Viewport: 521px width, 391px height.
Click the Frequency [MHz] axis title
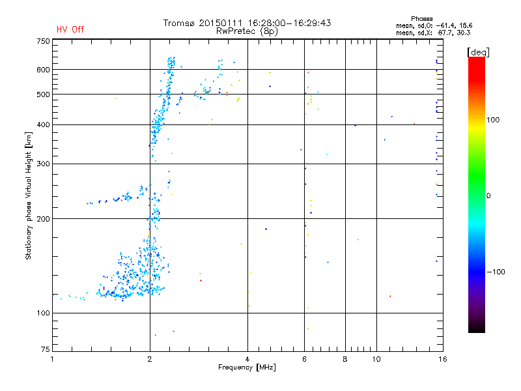pyautogui.click(x=246, y=368)
